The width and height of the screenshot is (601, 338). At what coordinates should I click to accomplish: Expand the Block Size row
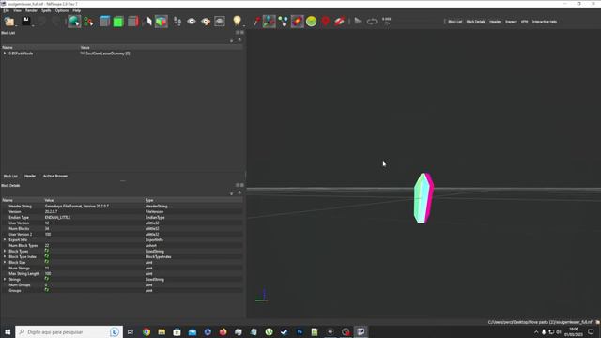[x=5, y=263]
